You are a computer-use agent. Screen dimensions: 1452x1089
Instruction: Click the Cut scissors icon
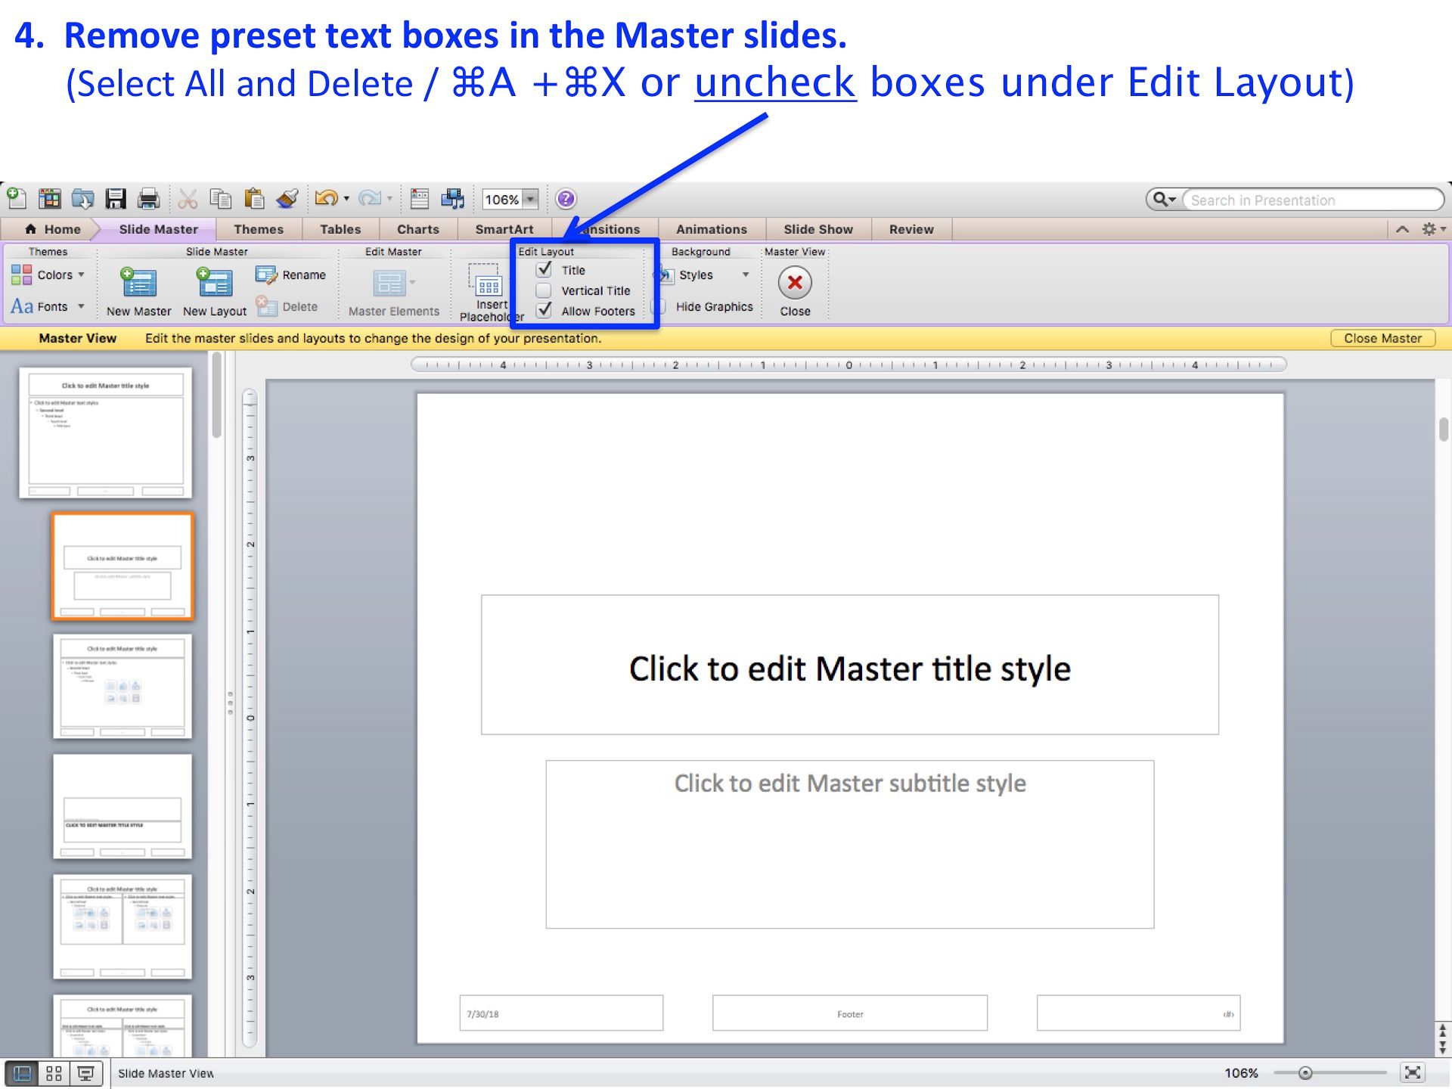[188, 198]
